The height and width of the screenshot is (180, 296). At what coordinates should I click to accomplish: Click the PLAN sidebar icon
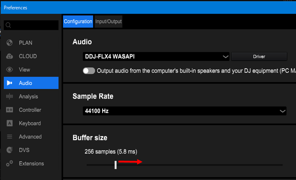pos(10,43)
